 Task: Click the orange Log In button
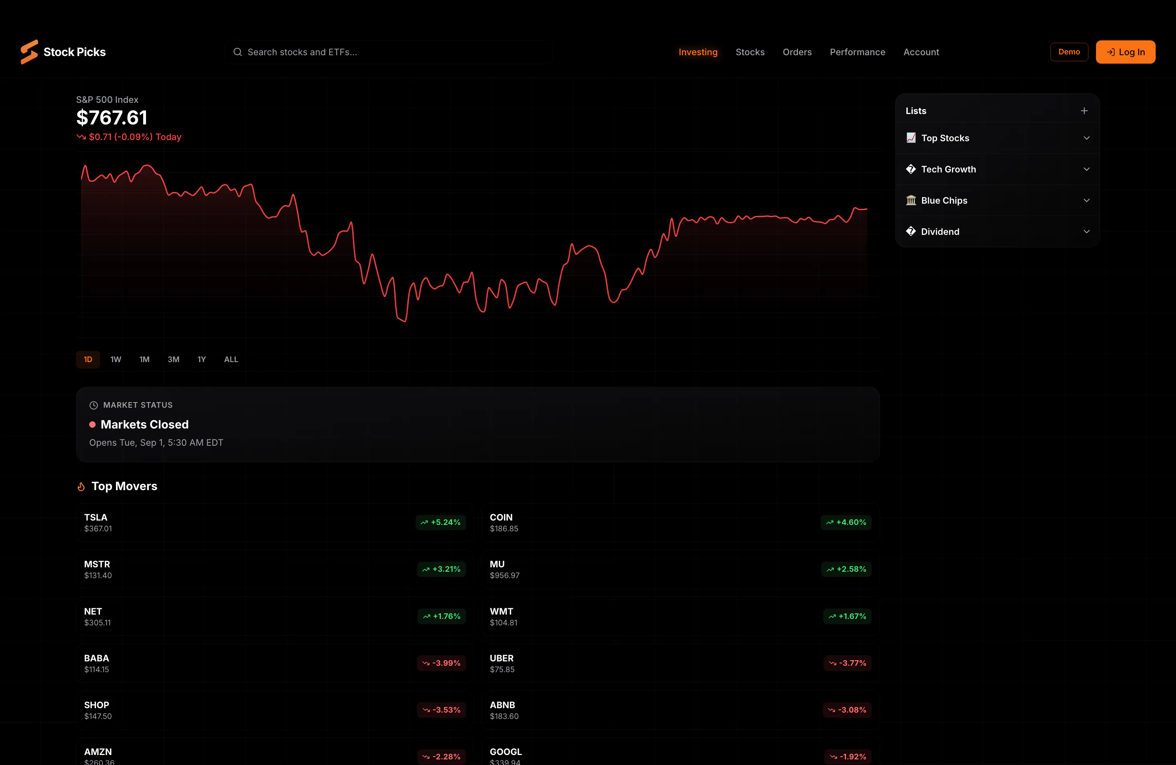point(1125,52)
